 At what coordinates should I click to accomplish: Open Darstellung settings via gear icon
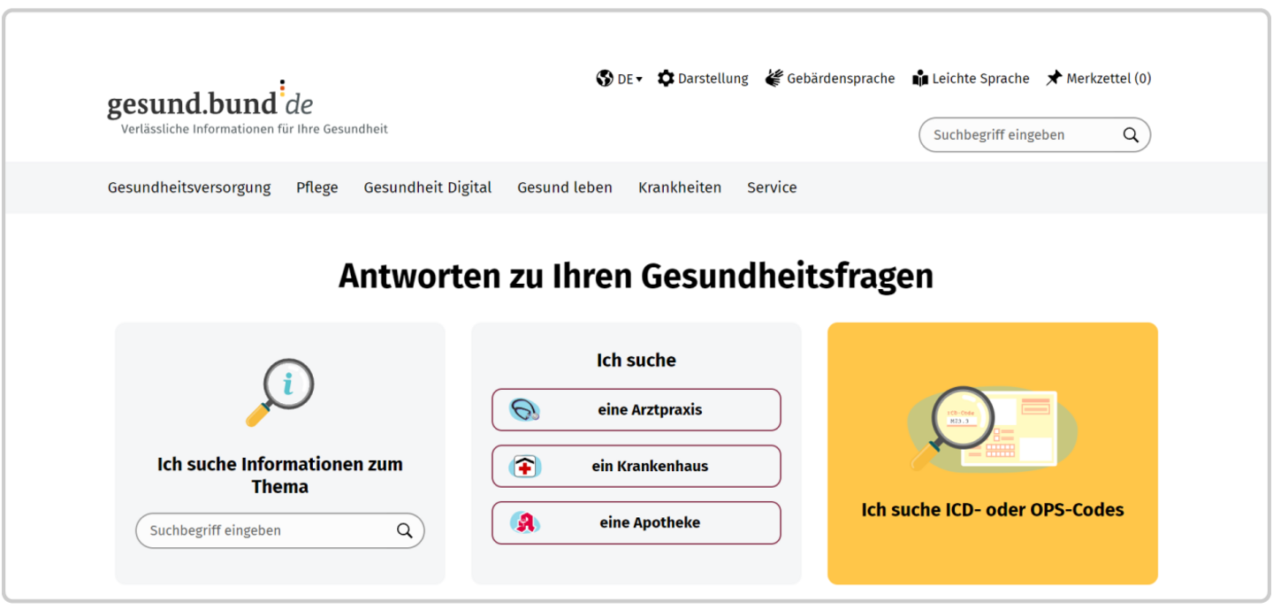point(666,79)
